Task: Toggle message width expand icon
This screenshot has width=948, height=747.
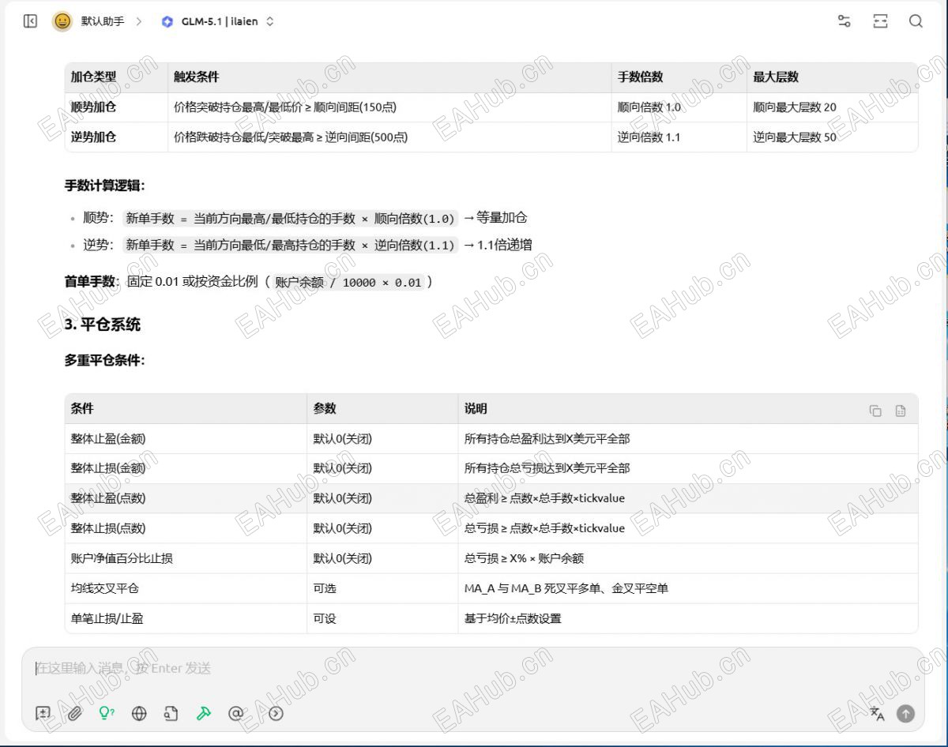Action: click(880, 21)
